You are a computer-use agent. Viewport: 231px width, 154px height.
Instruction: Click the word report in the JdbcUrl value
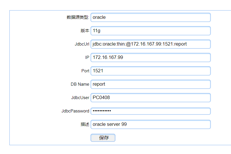181,44
